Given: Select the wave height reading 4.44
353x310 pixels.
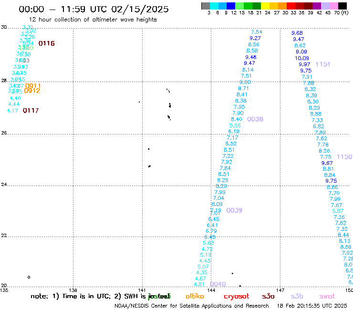Looking at the screenshot, I should pyautogui.click(x=14, y=104).
